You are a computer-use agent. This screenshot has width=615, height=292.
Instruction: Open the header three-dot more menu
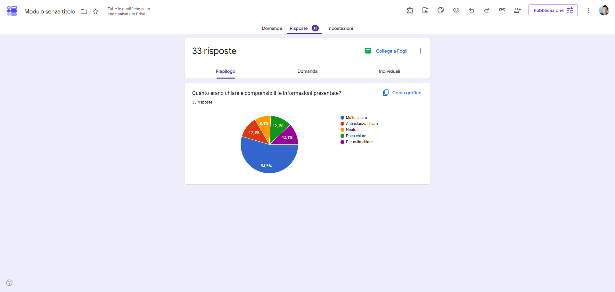coord(589,10)
